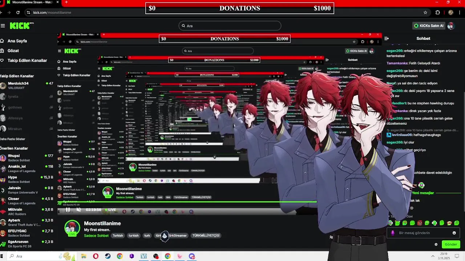The height and width of the screenshot is (261, 465).
Task: Expand Daha Fazla Göster in followed channels
Action: coord(13,139)
